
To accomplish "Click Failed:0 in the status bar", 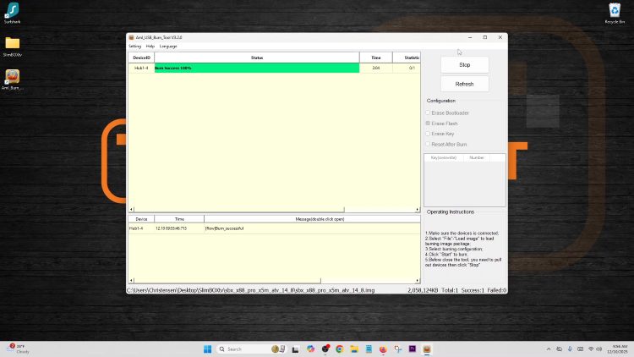I will (x=497, y=290).
